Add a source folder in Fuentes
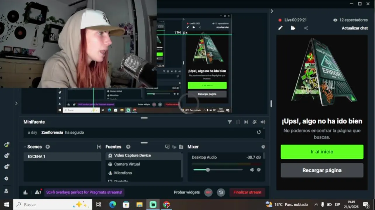Viewport: 375px width, 210px height. [181, 147]
